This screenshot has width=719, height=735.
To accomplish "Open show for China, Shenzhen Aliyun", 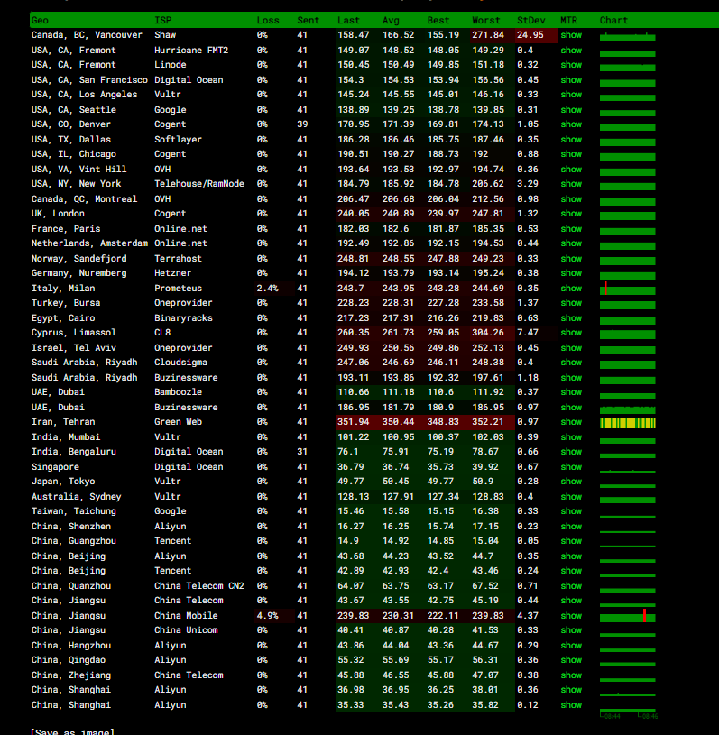I will (571, 527).
